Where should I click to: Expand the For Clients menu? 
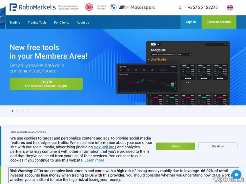(61, 23)
